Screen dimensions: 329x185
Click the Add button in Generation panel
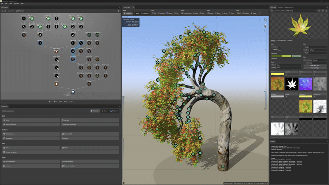pyautogui.click(x=4, y=11)
